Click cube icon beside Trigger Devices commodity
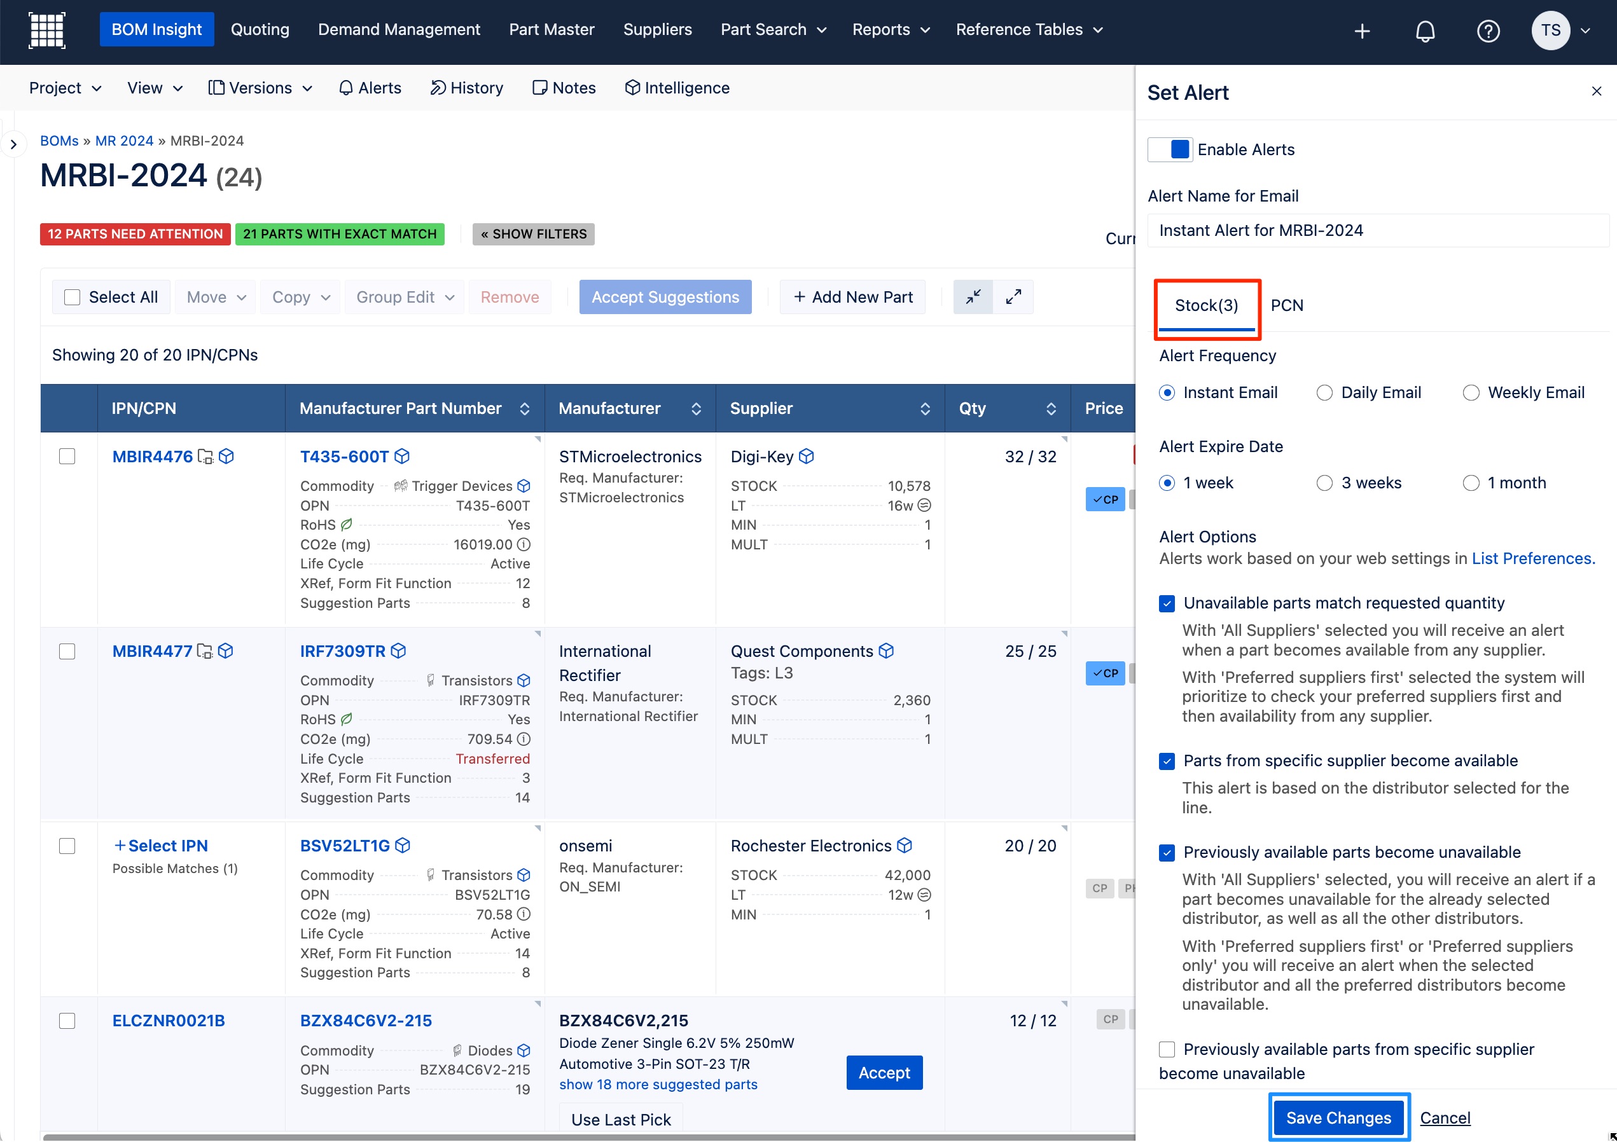This screenshot has height=1142, width=1617. (524, 486)
